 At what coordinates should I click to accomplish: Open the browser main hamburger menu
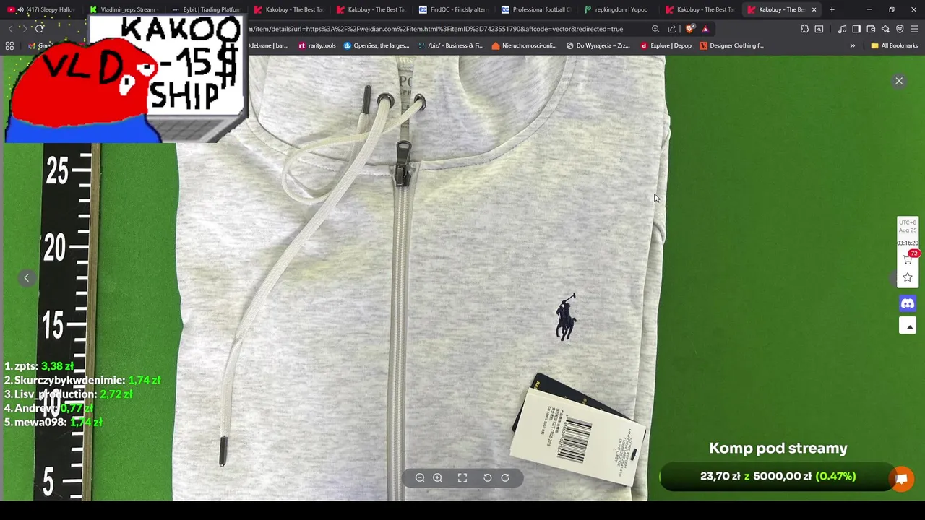(x=914, y=29)
